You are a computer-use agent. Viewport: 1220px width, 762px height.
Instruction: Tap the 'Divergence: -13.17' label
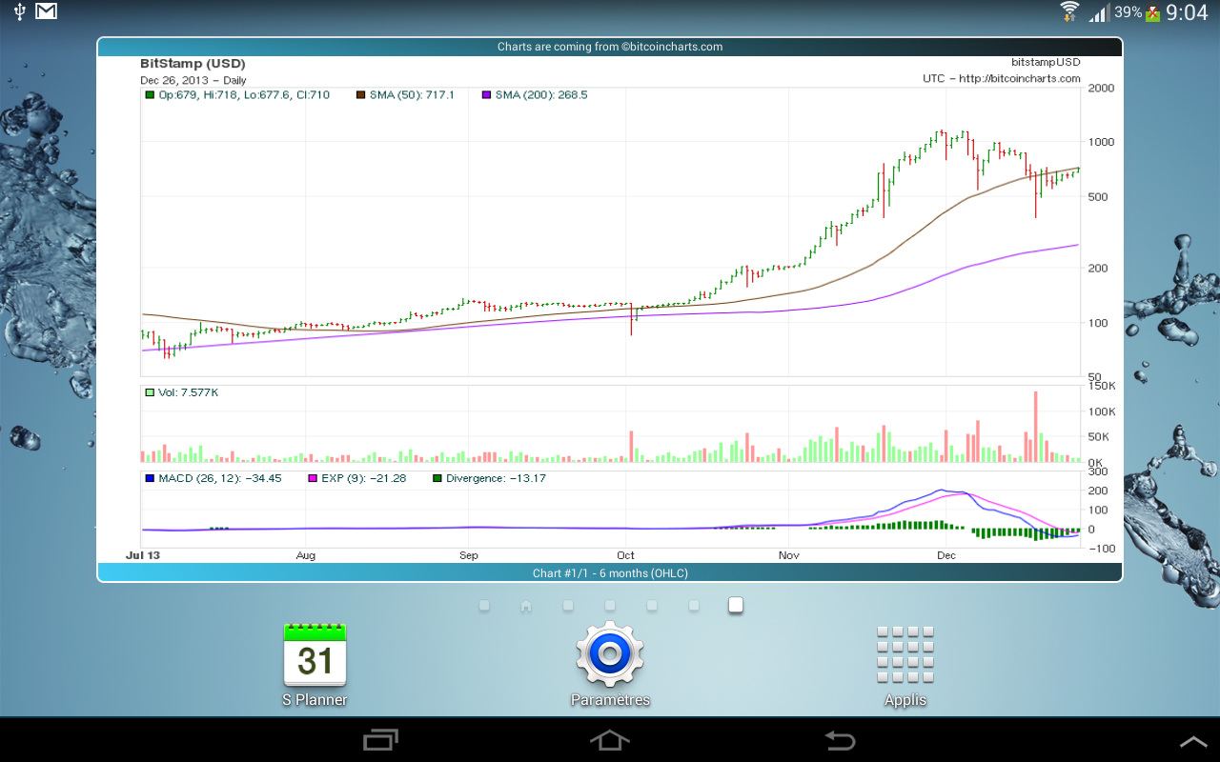496,478
